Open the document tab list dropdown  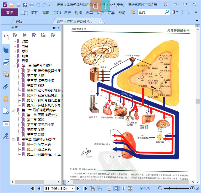[x=197, y=20]
